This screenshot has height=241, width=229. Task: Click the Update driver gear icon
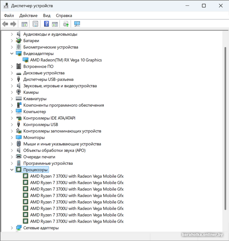pyautogui.click(x=66, y=24)
